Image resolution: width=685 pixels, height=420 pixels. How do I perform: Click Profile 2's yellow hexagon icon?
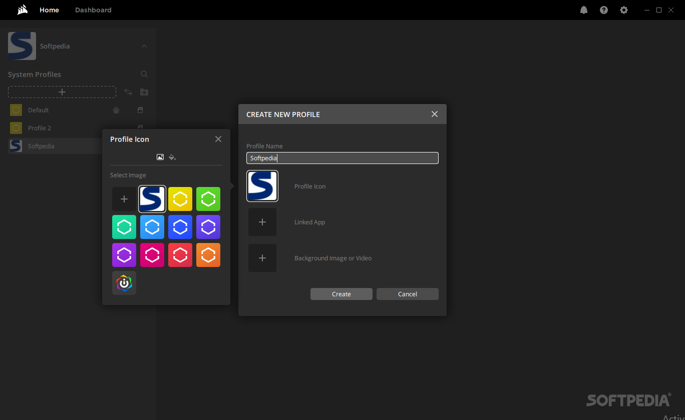[x=16, y=128]
